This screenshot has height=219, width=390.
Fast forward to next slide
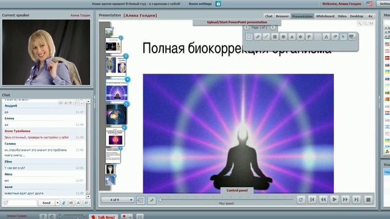pyautogui.click(x=346, y=200)
